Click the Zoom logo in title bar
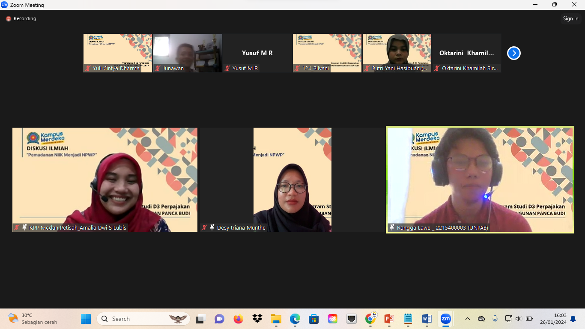Image resolution: width=585 pixels, height=329 pixels. (5, 5)
